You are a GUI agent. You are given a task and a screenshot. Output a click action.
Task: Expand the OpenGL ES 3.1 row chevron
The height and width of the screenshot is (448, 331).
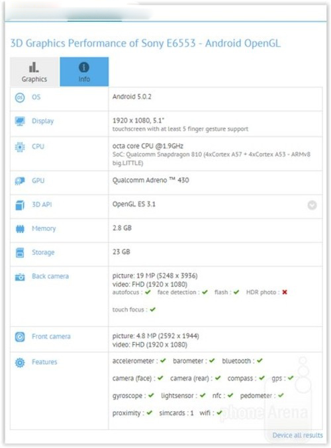pos(312,205)
